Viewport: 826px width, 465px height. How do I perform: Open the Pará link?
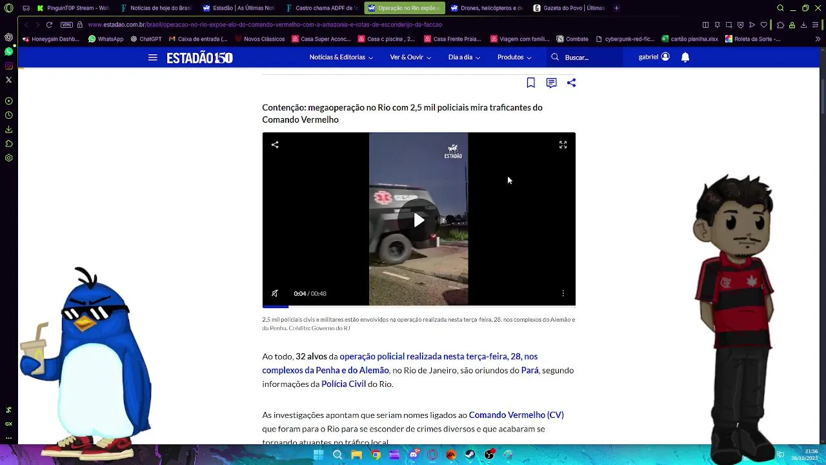[530, 370]
